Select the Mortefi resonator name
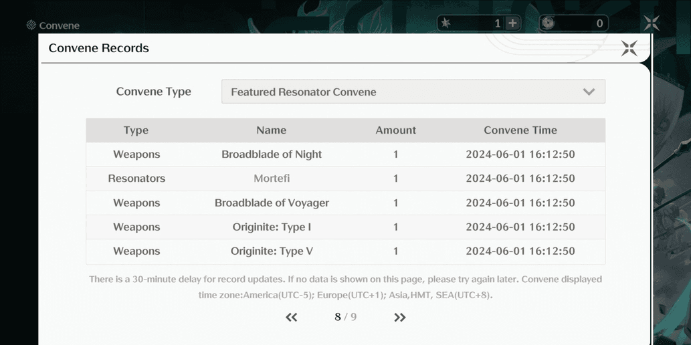 coord(272,179)
